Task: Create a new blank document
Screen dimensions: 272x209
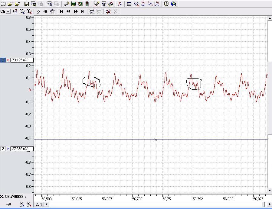Action: [3, 4]
